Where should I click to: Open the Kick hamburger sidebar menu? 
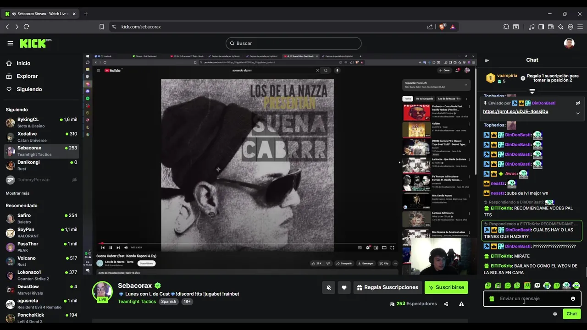click(x=10, y=43)
